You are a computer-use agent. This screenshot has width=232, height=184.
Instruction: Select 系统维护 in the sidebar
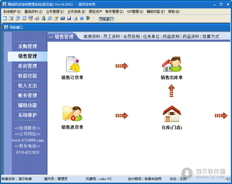tap(27, 115)
